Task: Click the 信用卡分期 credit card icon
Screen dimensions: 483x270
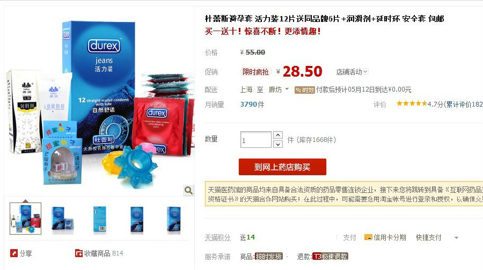Action: (368, 237)
